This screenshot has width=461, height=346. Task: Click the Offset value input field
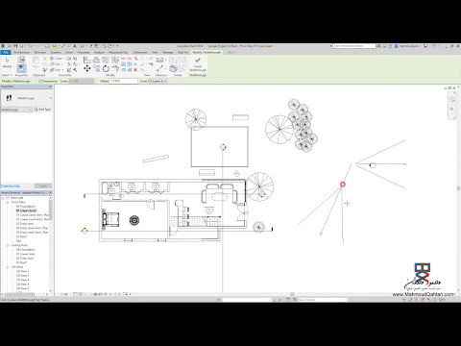click(x=123, y=81)
